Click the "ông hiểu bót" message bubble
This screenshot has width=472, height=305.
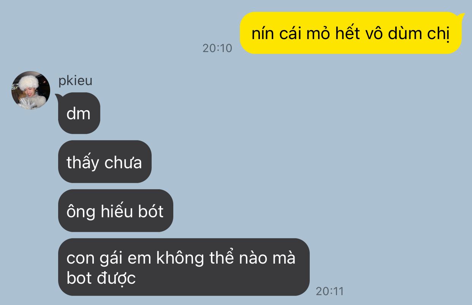pyautogui.click(x=116, y=210)
